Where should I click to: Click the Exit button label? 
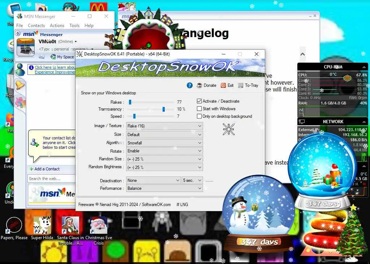click(x=231, y=85)
